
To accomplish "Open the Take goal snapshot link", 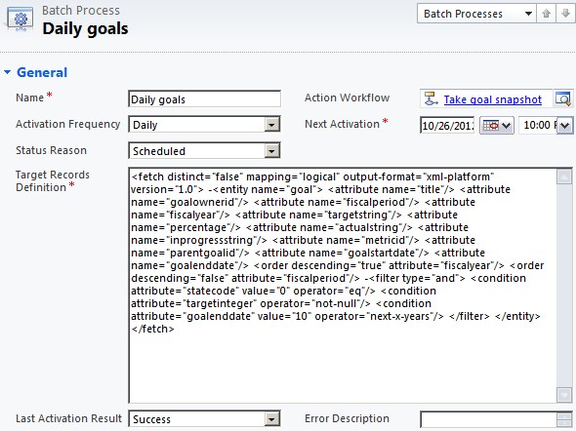I will click(x=493, y=99).
